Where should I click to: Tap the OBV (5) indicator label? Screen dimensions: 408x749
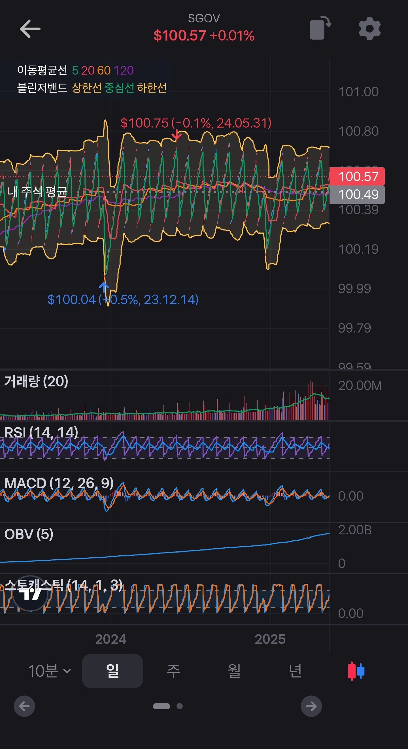pyautogui.click(x=29, y=534)
